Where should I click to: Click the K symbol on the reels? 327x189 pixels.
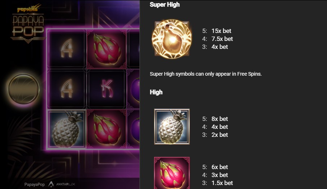tap(107, 89)
